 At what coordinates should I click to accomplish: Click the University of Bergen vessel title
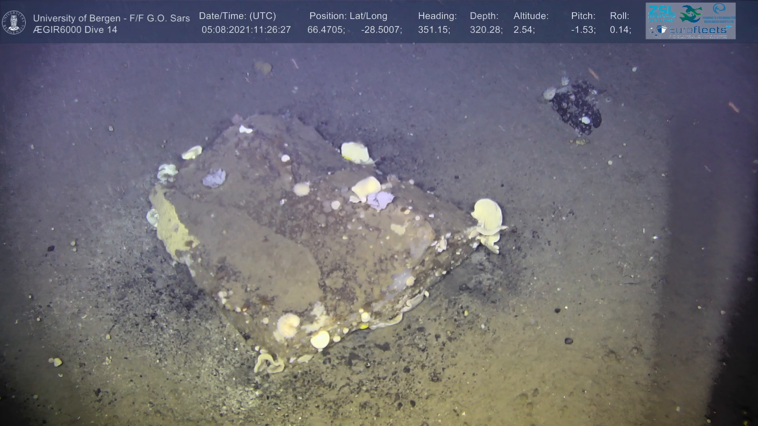tap(111, 18)
